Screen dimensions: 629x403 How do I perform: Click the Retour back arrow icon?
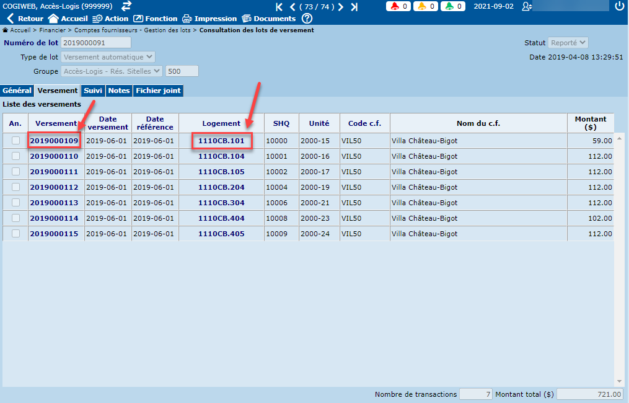[x=11, y=19]
